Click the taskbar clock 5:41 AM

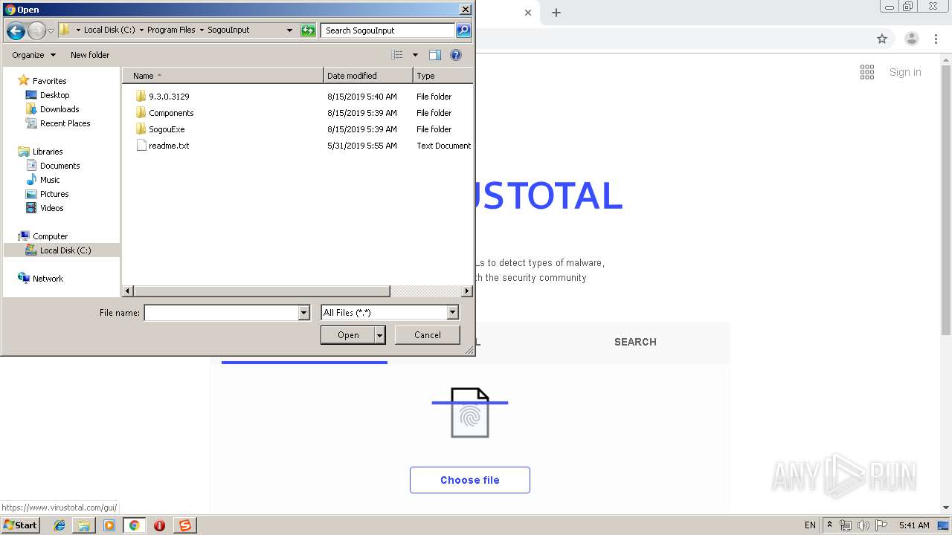point(914,525)
